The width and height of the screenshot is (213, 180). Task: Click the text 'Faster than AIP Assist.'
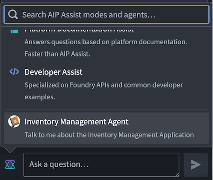click(57, 54)
